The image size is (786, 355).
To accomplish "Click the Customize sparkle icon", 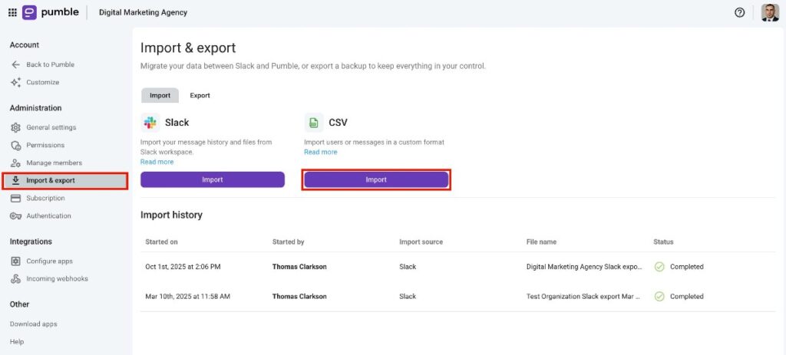I will click(x=15, y=82).
